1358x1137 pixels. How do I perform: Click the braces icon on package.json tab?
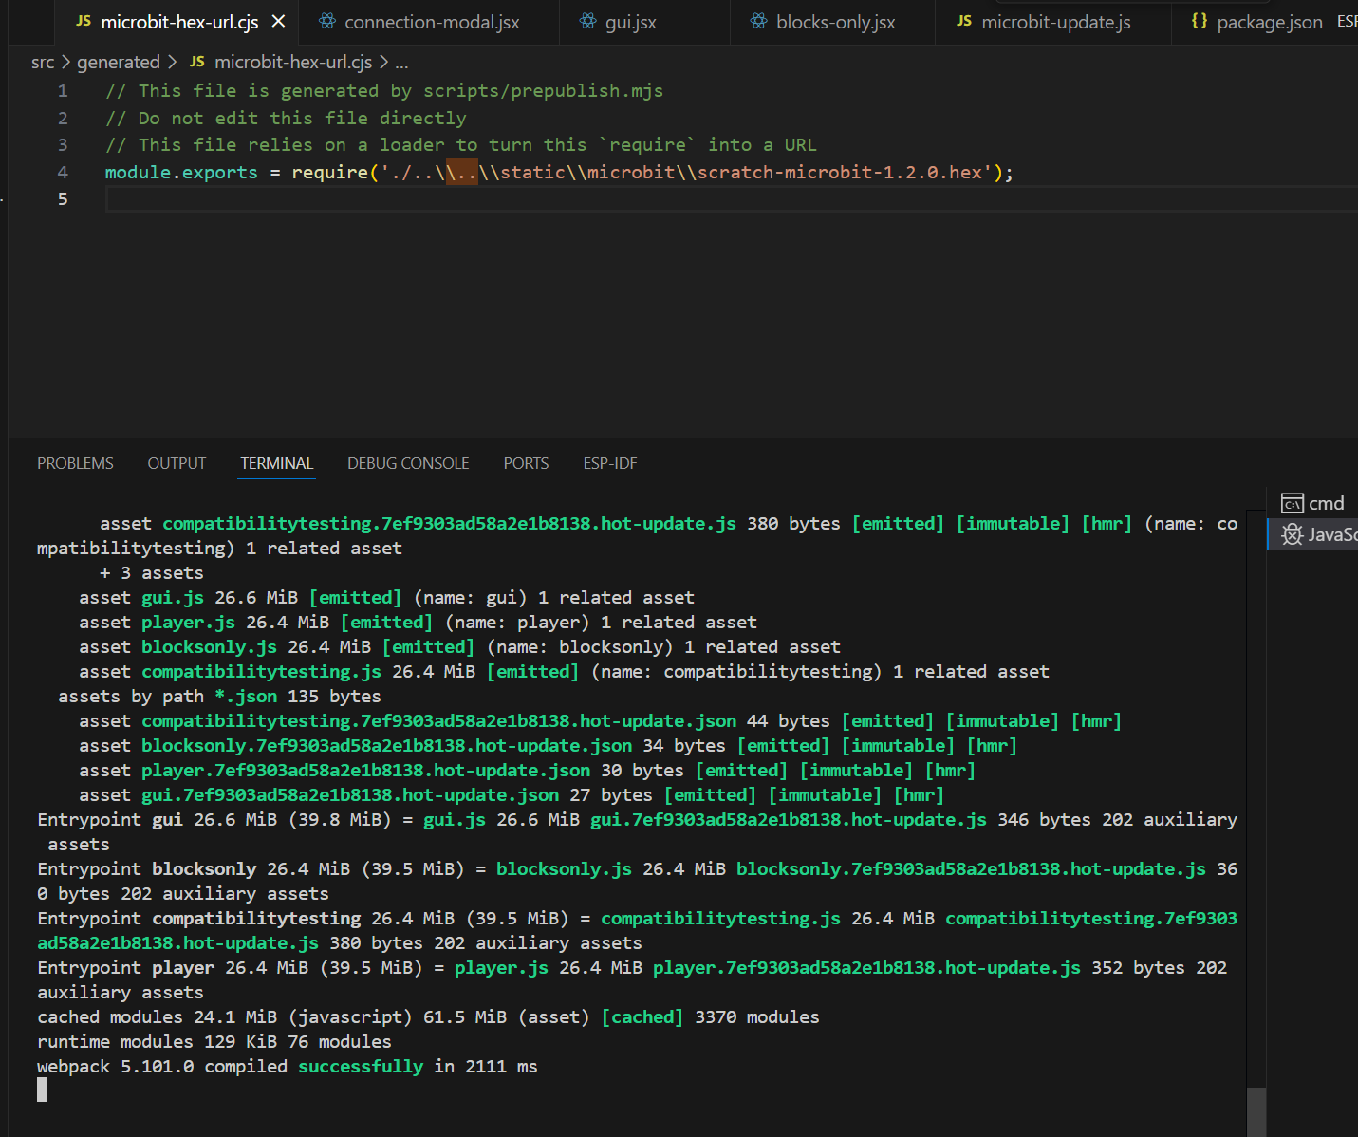(x=1200, y=21)
